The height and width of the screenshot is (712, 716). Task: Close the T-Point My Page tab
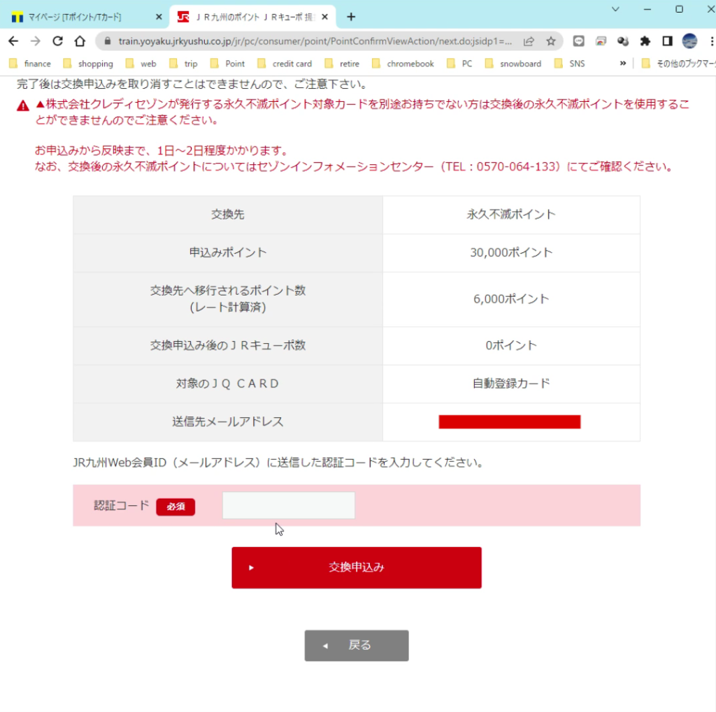(x=159, y=17)
